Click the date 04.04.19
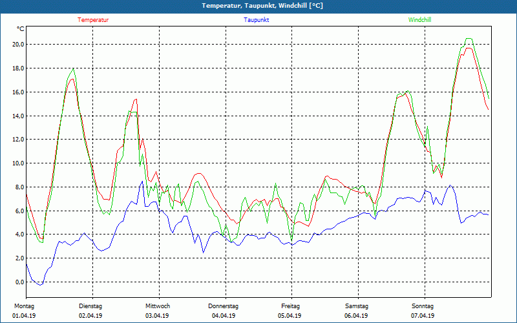This screenshot has height=323, width=517. [224, 316]
